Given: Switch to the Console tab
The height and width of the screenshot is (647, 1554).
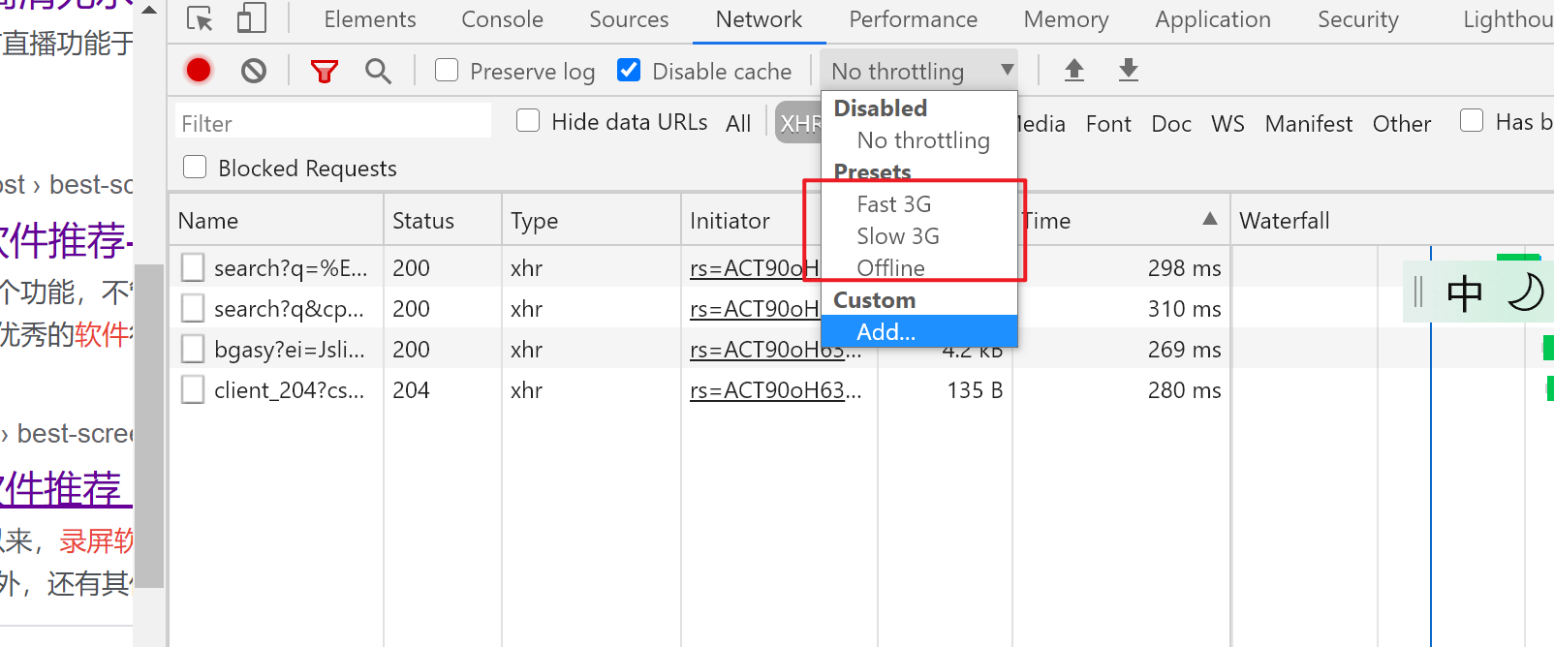Looking at the screenshot, I should coord(502,19).
